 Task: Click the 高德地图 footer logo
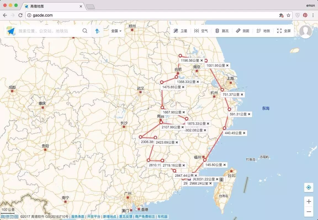pyautogui.click(x=10, y=217)
